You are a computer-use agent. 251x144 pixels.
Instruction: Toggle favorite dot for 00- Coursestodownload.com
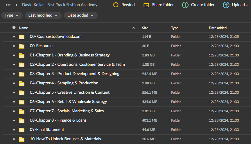coord(14,37)
